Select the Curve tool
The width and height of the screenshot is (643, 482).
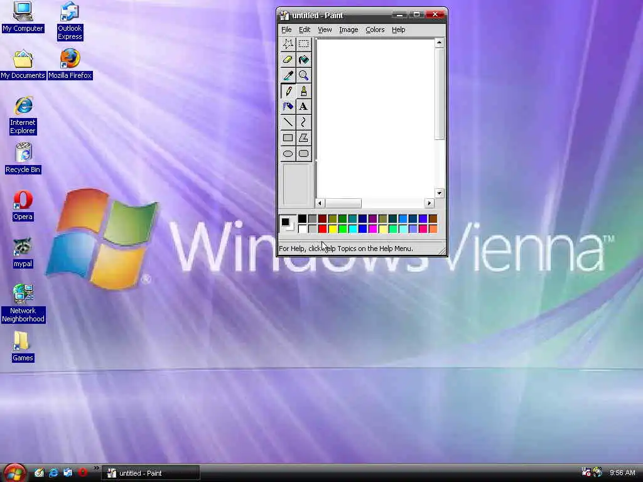303,122
